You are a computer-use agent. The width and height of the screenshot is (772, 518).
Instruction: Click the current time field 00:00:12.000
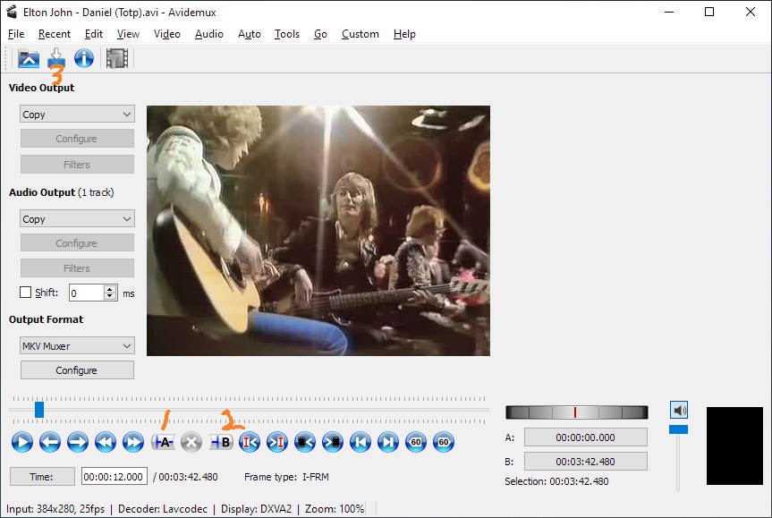coord(114,477)
